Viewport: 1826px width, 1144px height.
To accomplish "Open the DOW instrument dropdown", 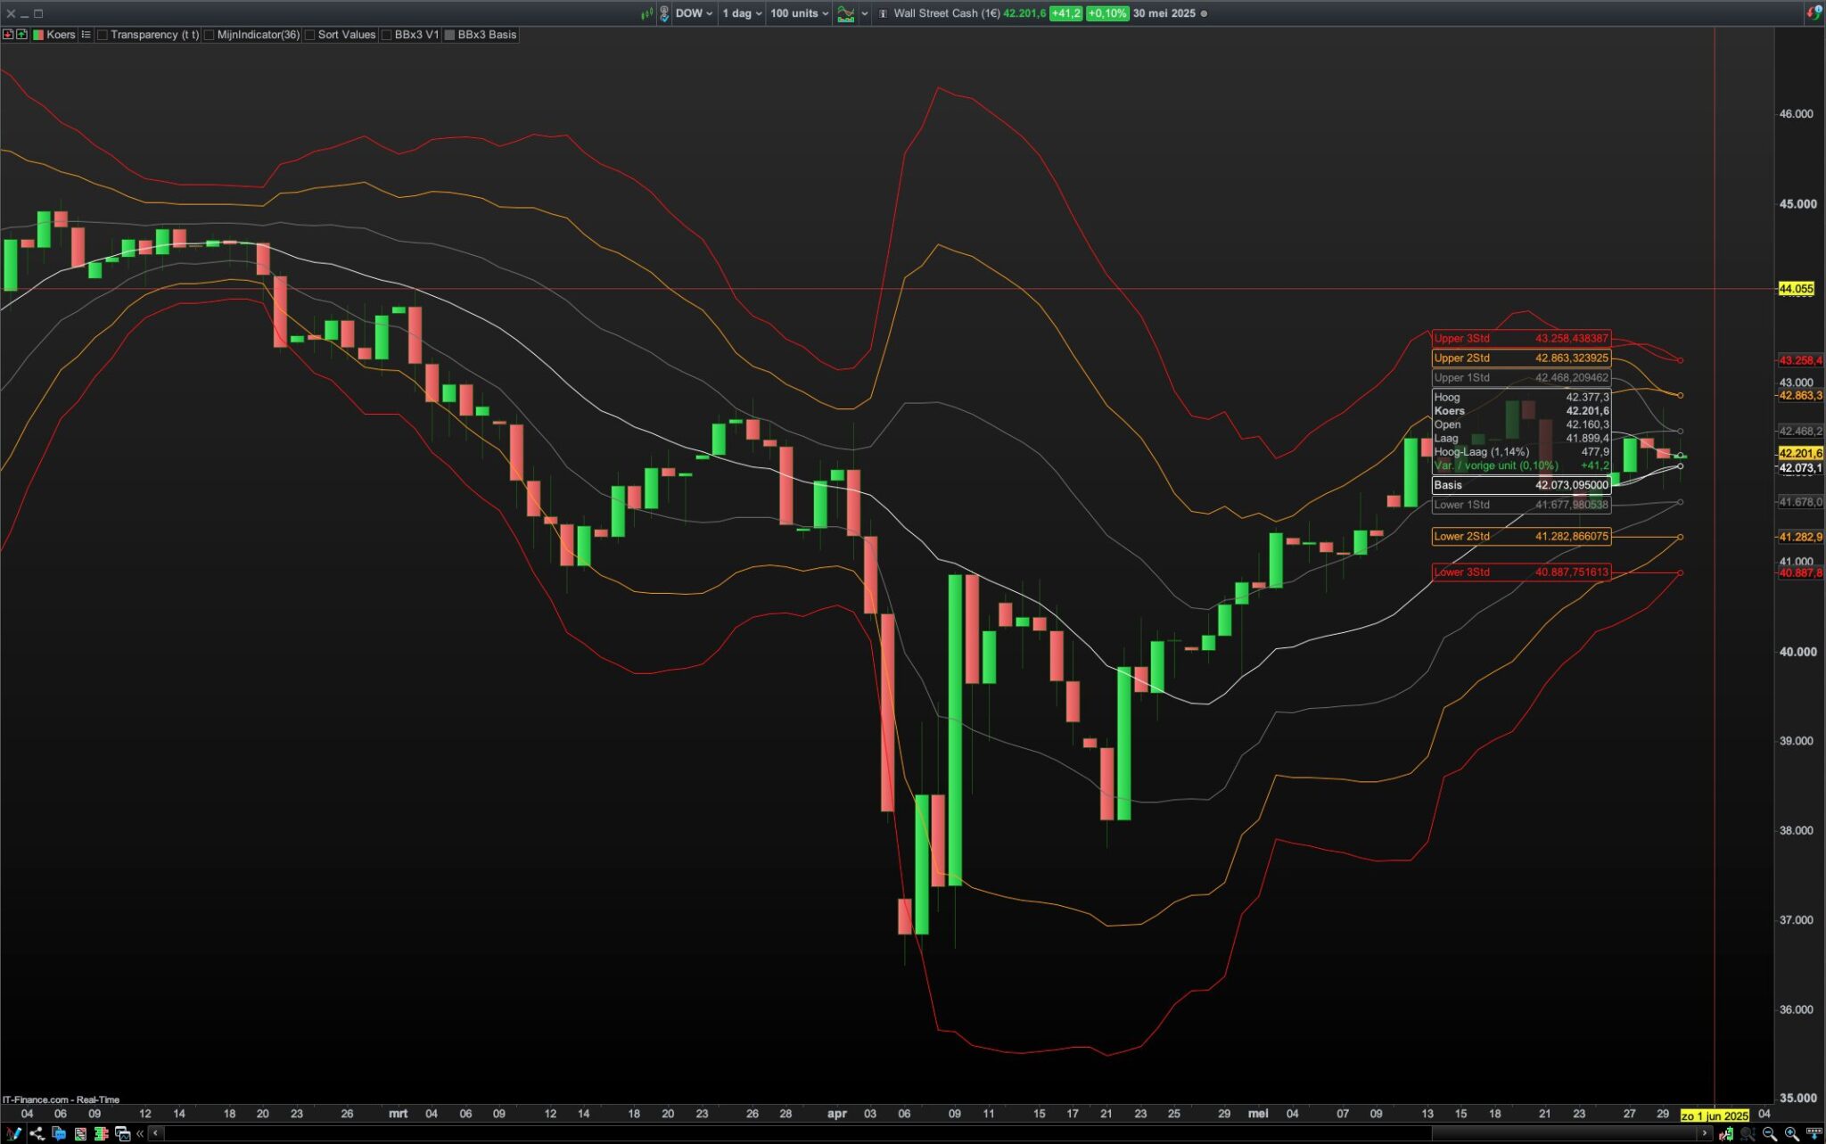I will 694,13.
